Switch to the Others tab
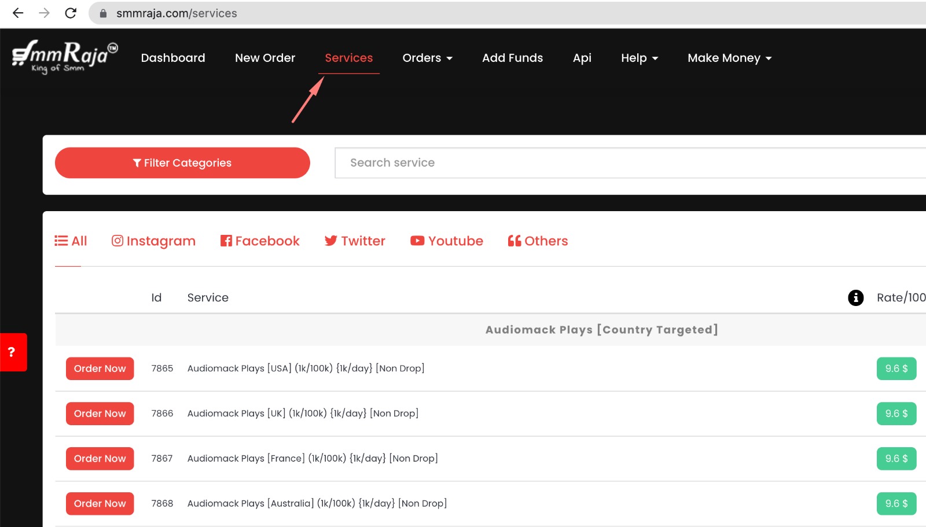Screen dimensions: 926x527 [538, 241]
